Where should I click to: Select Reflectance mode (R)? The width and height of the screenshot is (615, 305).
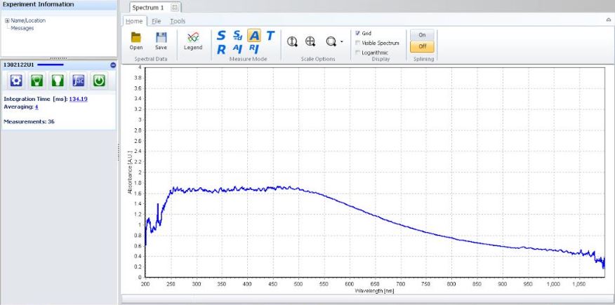point(221,49)
